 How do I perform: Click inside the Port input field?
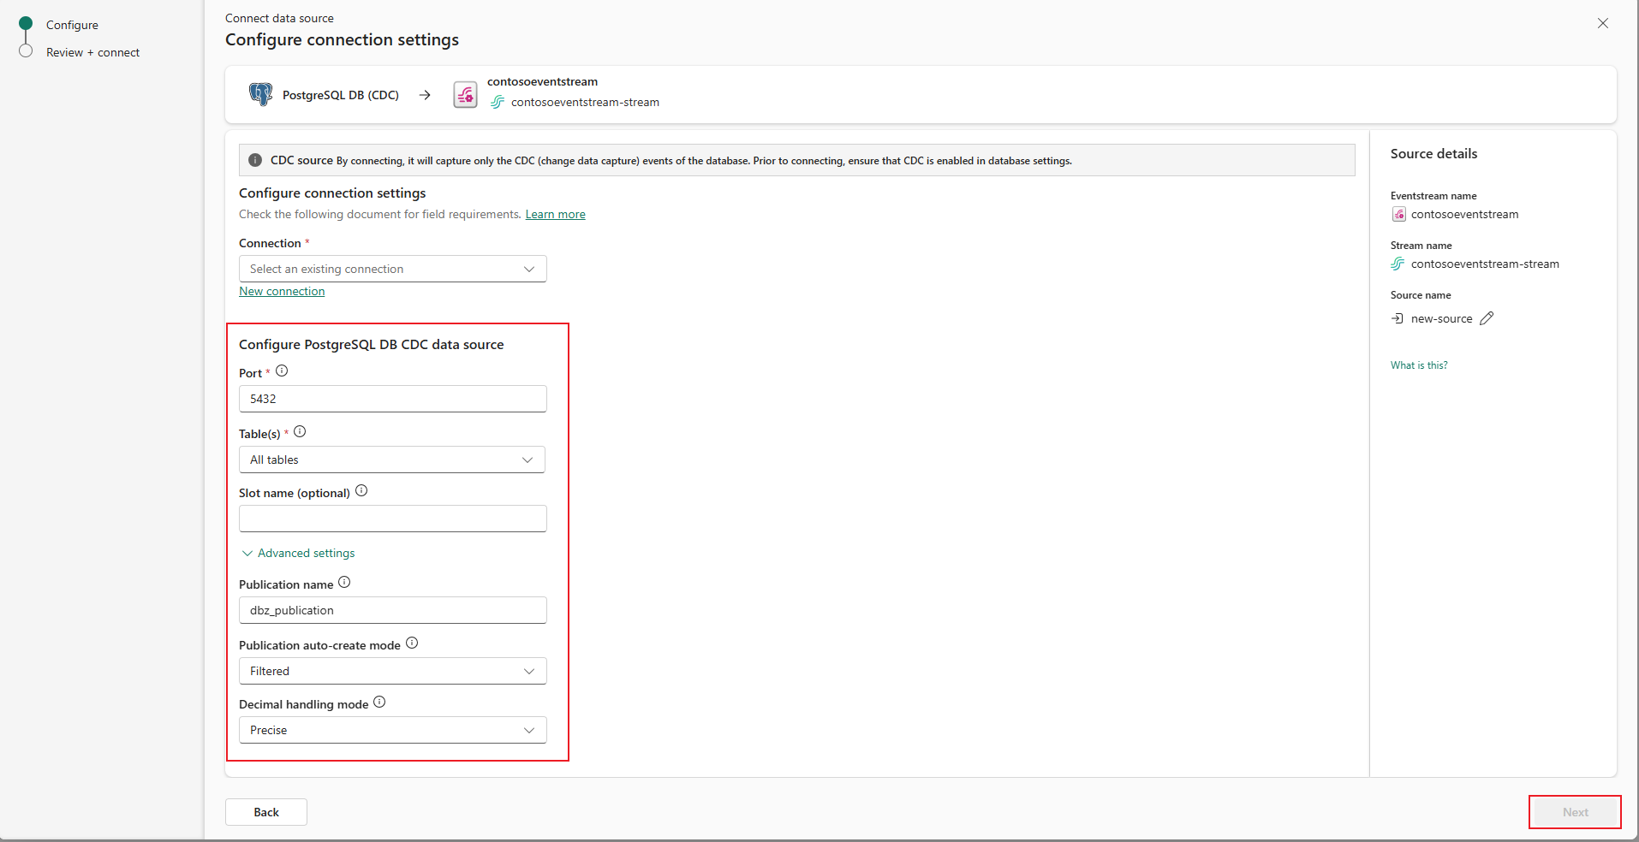392,399
